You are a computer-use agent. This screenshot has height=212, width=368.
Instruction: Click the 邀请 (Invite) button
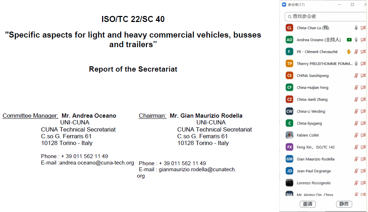click(307, 204)
